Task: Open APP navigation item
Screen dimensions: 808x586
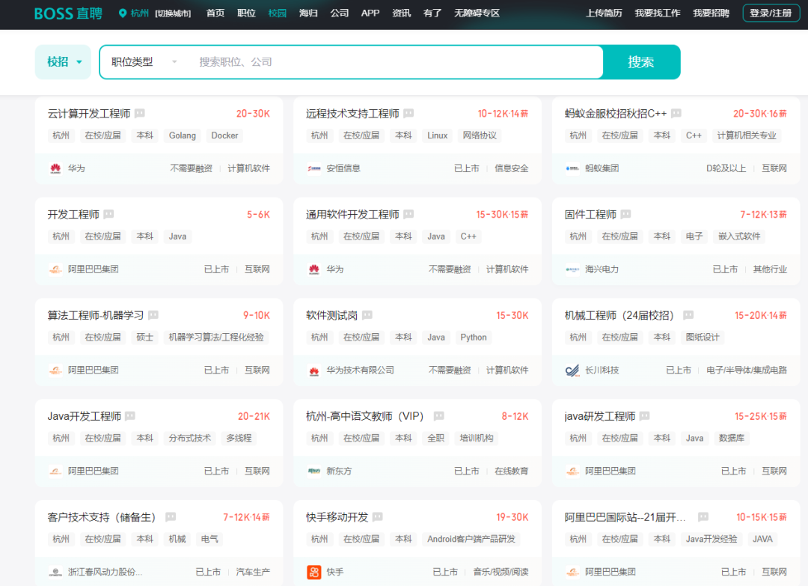Action: pyautogui.click(x=370, y=13)
